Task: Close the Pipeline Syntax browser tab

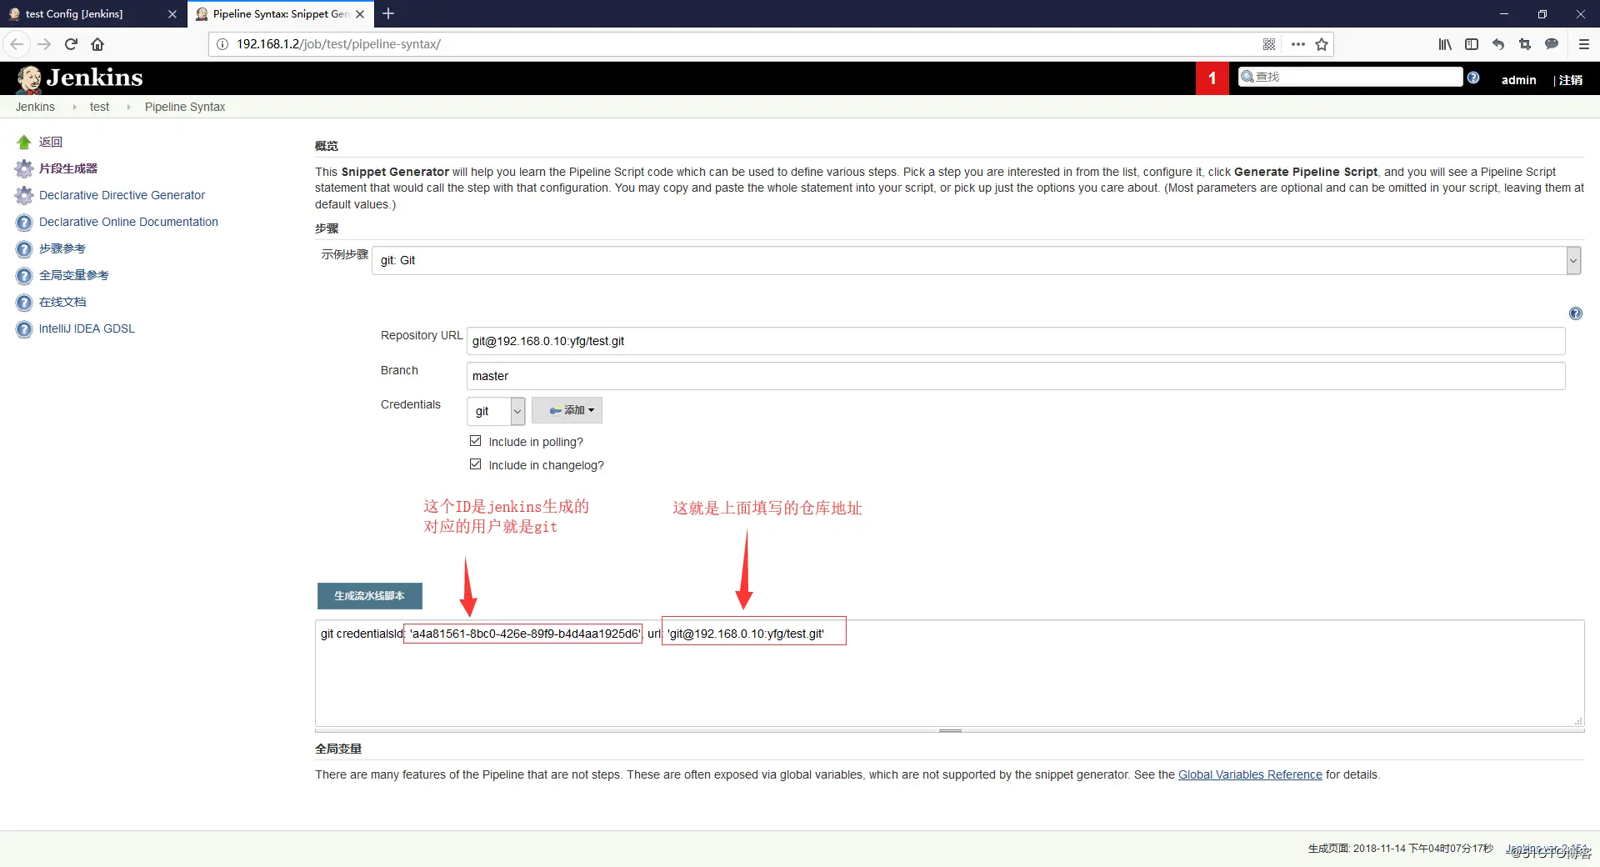Action: 360,14
